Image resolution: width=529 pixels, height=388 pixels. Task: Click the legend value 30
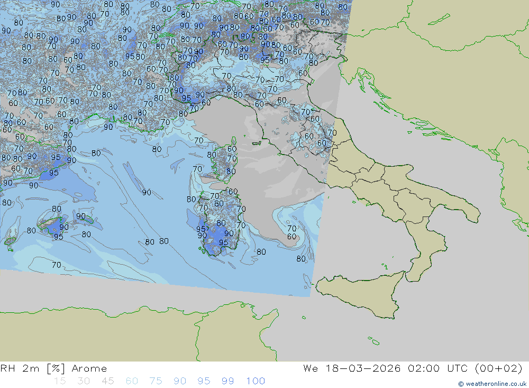tap(84, 381)
